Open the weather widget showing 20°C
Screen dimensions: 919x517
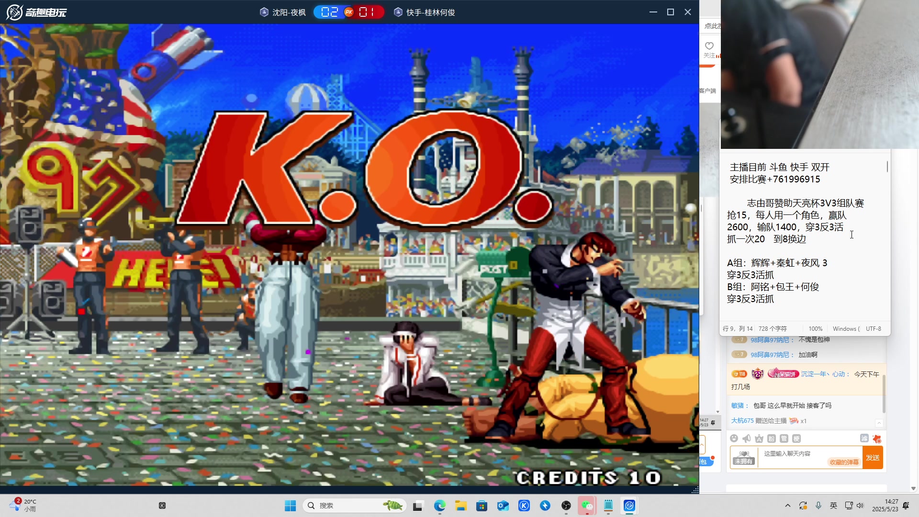23,505
